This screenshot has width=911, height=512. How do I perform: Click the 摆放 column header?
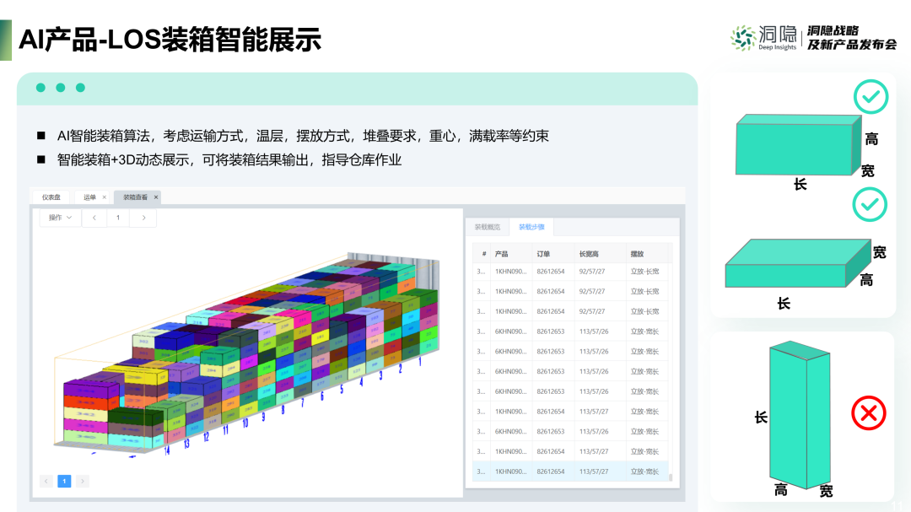(637, 254)
